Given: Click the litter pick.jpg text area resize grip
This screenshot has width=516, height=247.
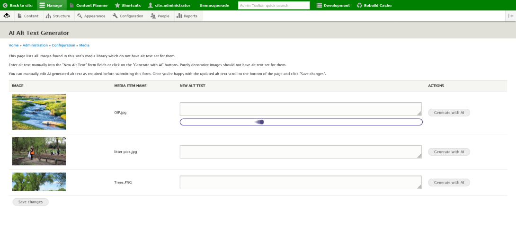Looking at the screenshot, I should [x=419, y=156].
